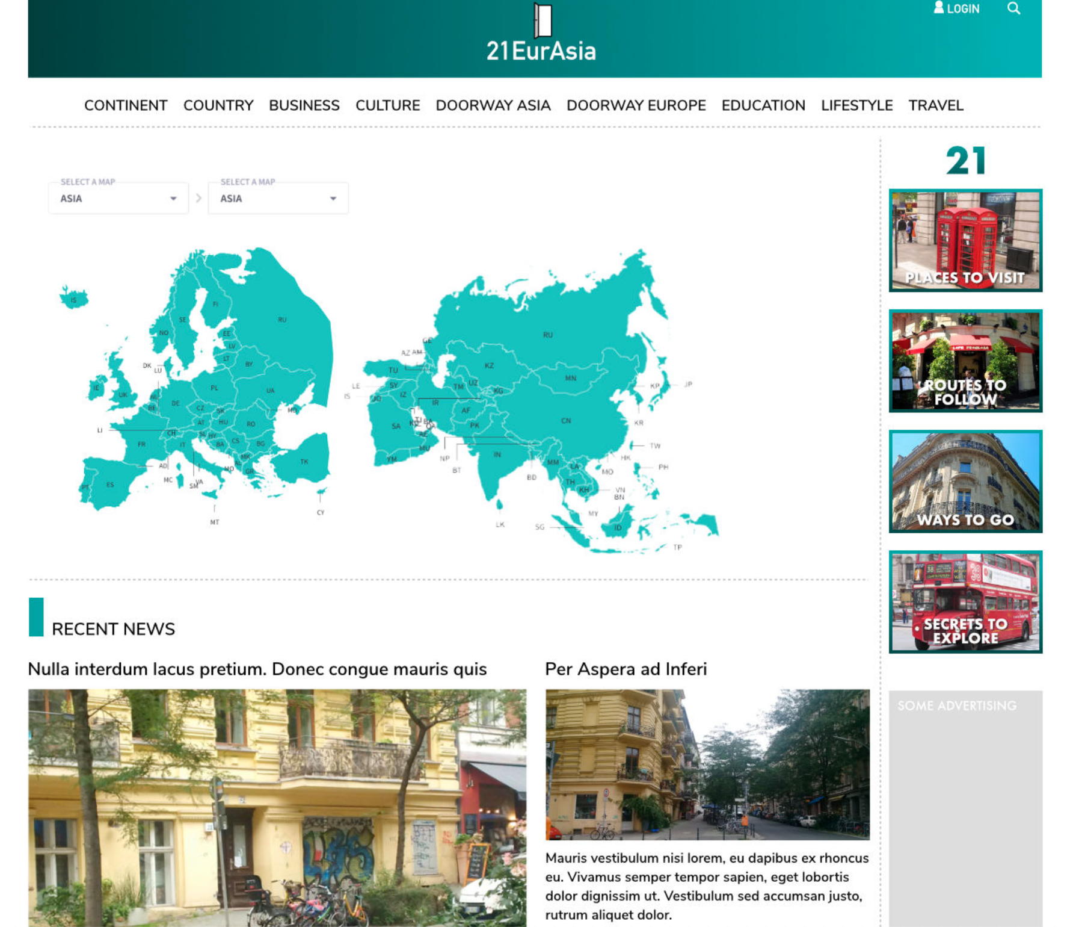Open the Continent menu

click(126, 105)
